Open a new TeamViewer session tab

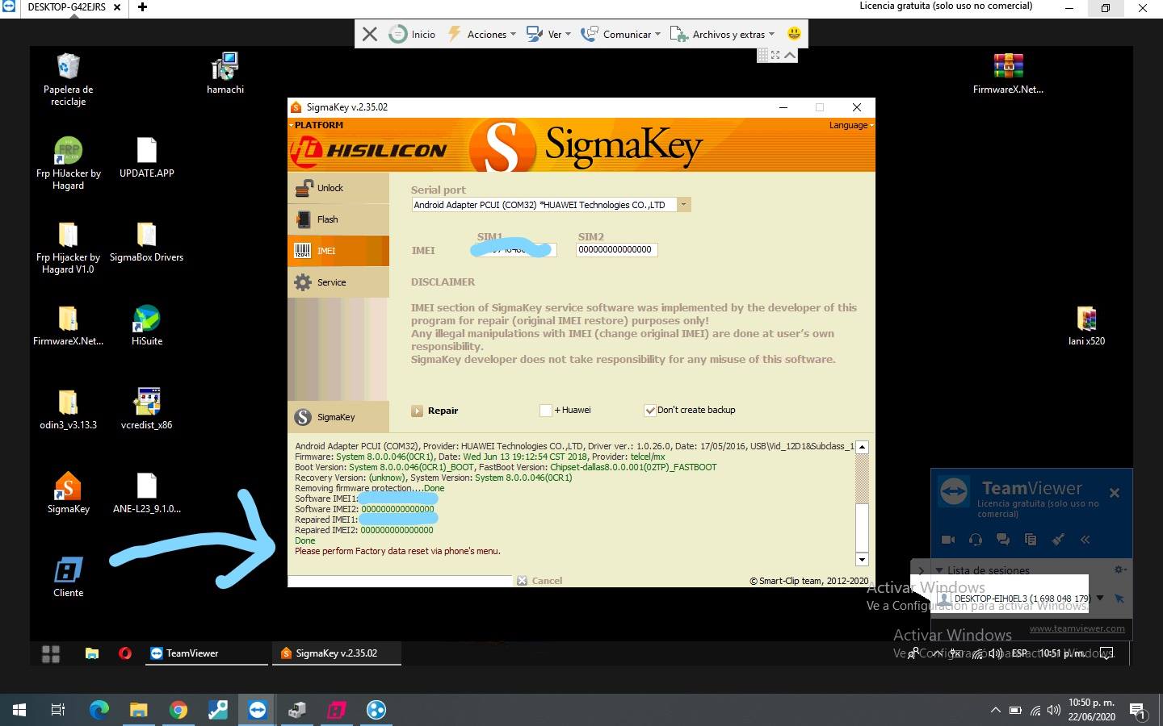pos(142,7)
